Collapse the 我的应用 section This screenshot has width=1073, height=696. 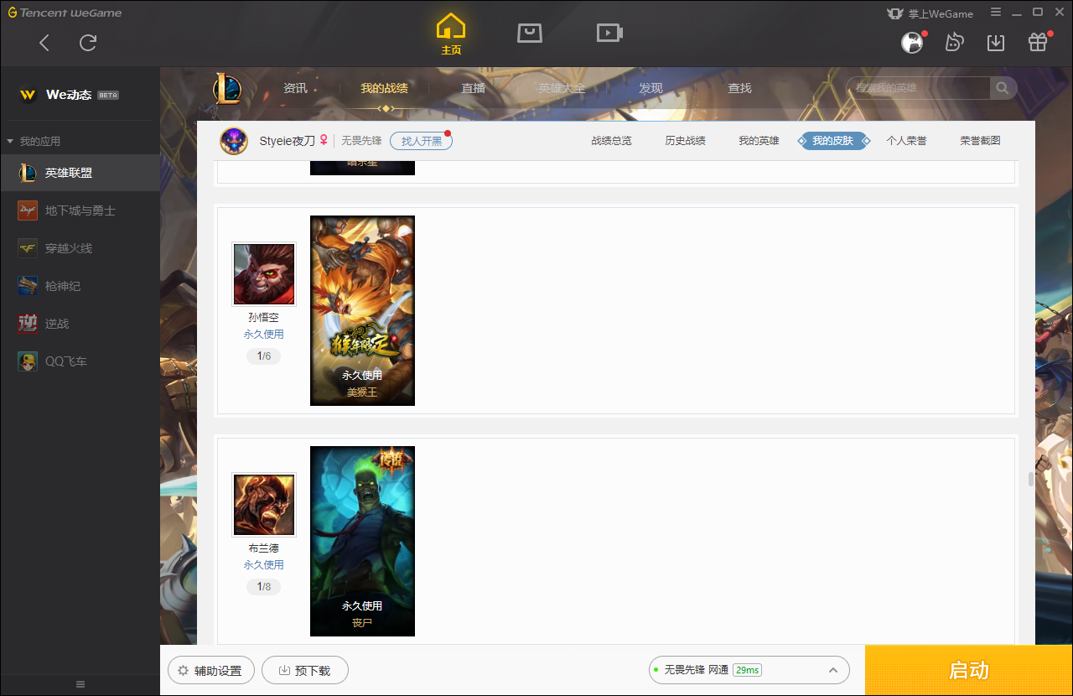pos(34,141)
